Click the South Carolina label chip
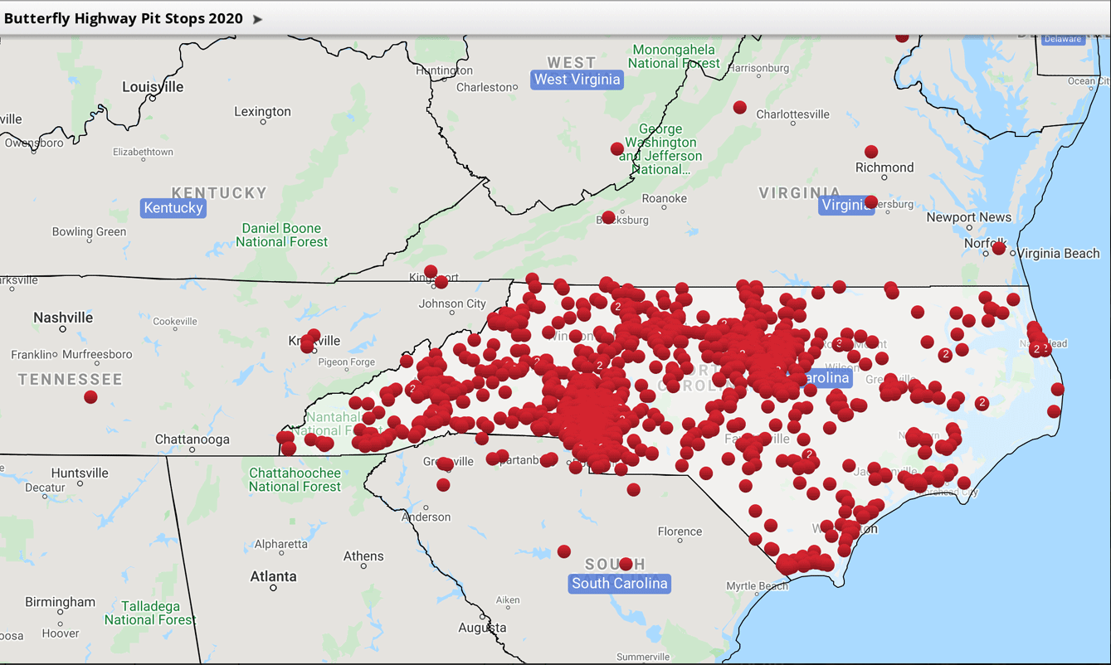The image size is (1111, 665). 618,583
